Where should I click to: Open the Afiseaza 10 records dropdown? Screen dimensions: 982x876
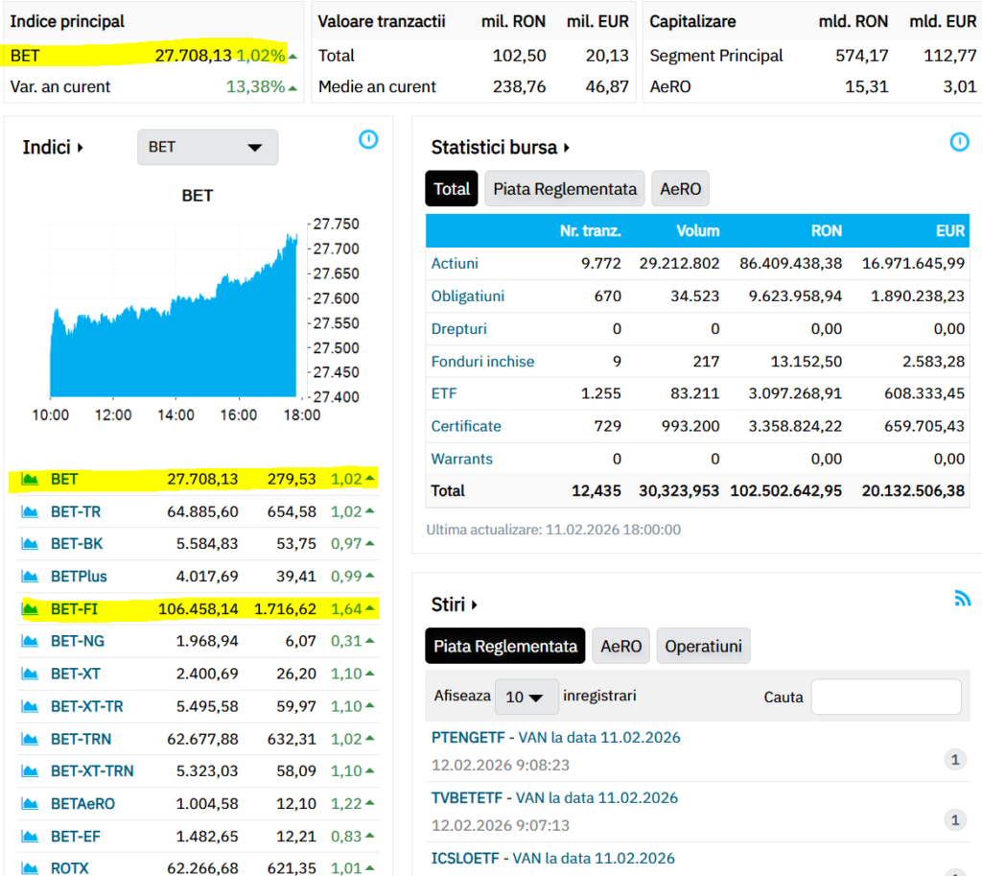526,697
